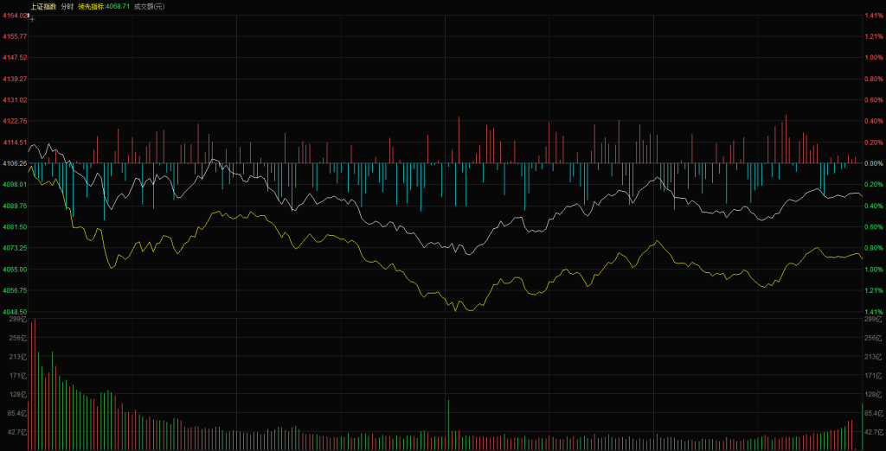Click the yellow leading indicator line's lowest point
Screen dimensions: 886x451
[456, 310]
